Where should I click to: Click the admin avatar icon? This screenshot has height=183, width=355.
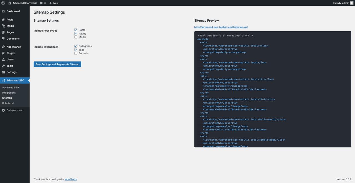352,3
